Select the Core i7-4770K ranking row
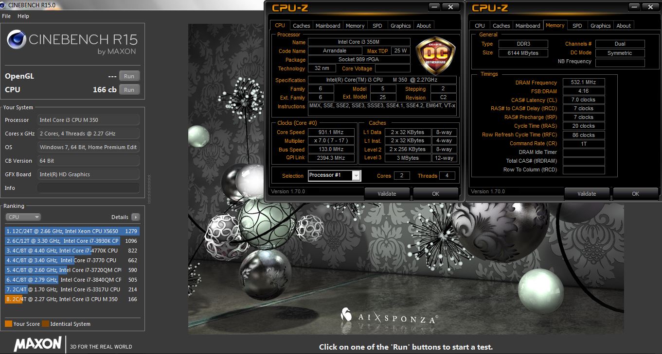The height and width of the screenshot is (354, 662). [72, 251]
